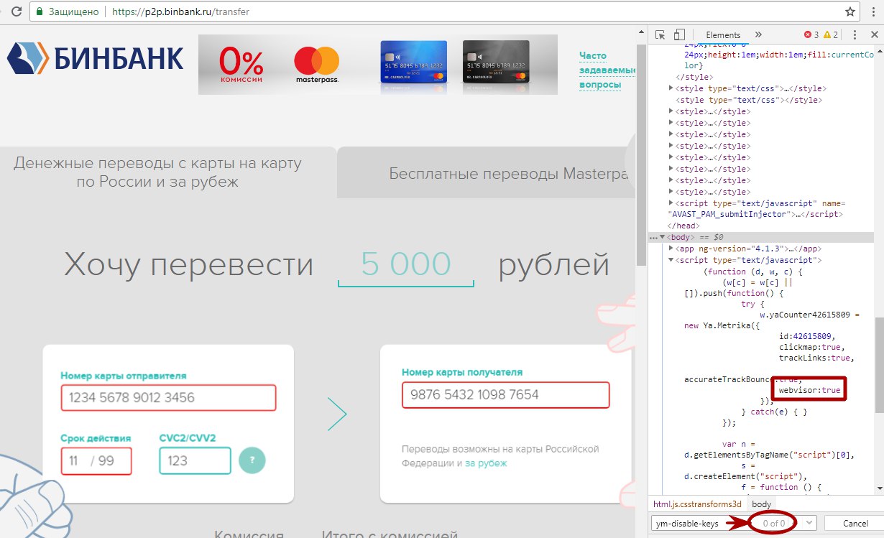Open the DevTools kebab customize menu

854,34
